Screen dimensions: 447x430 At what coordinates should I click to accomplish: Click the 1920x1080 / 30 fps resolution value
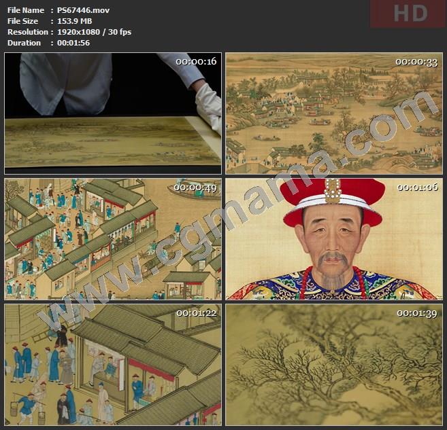click(x=95, y=32)
